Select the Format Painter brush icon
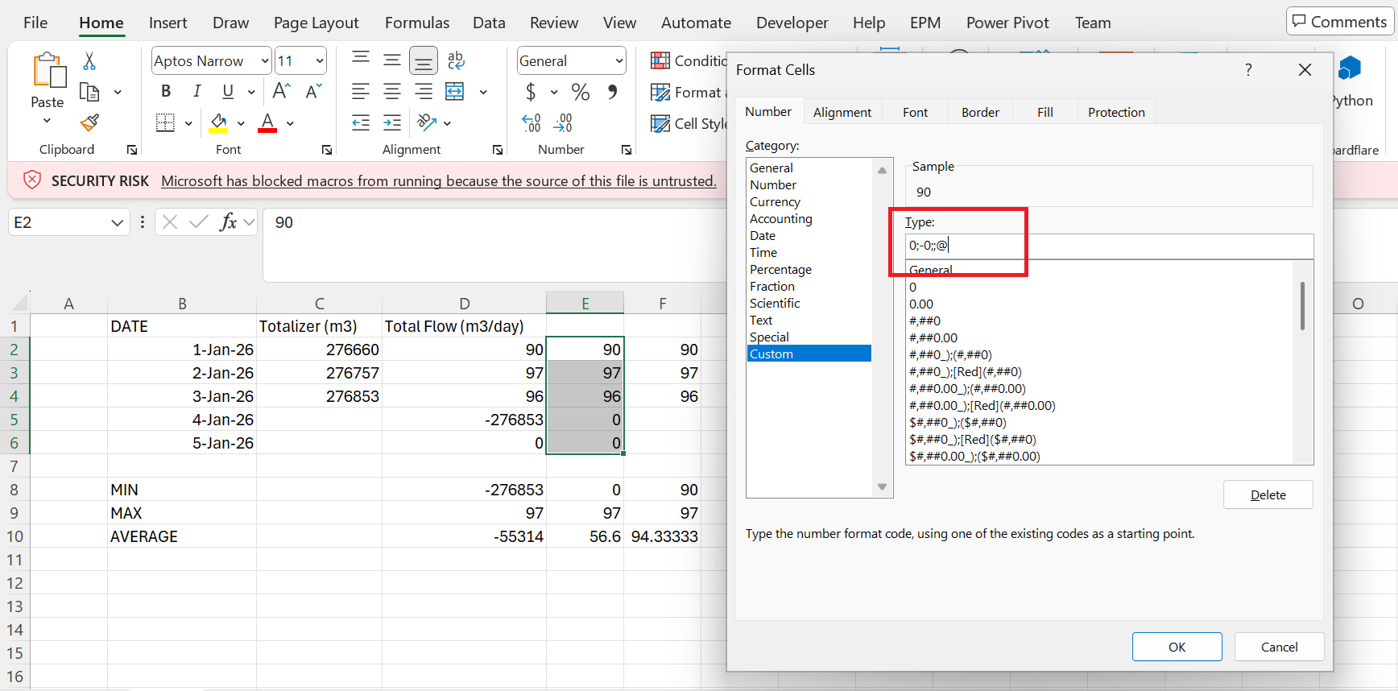This screenshot has height=691, width=1398. click(89, 122)
